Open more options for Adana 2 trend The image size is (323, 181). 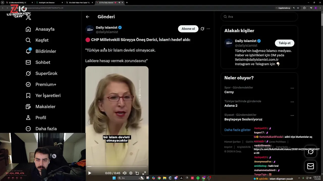point(292,102)
